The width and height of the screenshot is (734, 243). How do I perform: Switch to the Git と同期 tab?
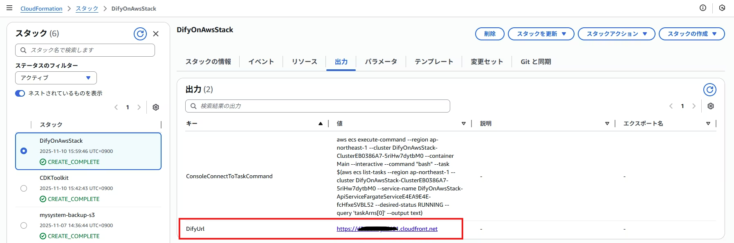click(536, 62)
